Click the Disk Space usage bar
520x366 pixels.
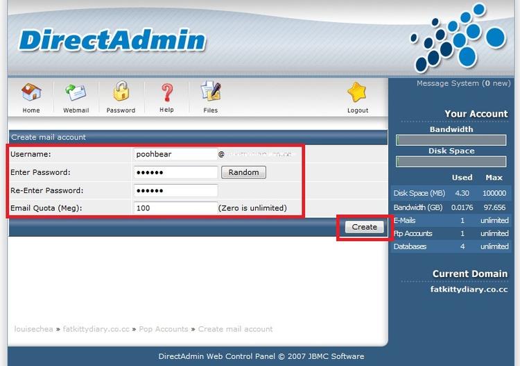451,162
